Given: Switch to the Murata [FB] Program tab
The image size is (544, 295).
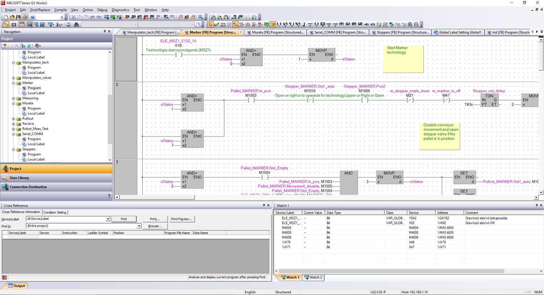Looking at the screenshot, I should coord(275,32).
